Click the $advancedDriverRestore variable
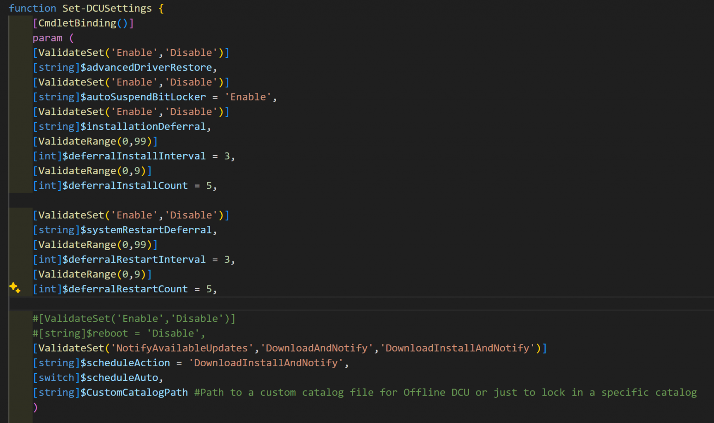The width and height of the screenshot is (714, 423). point(146,67)
